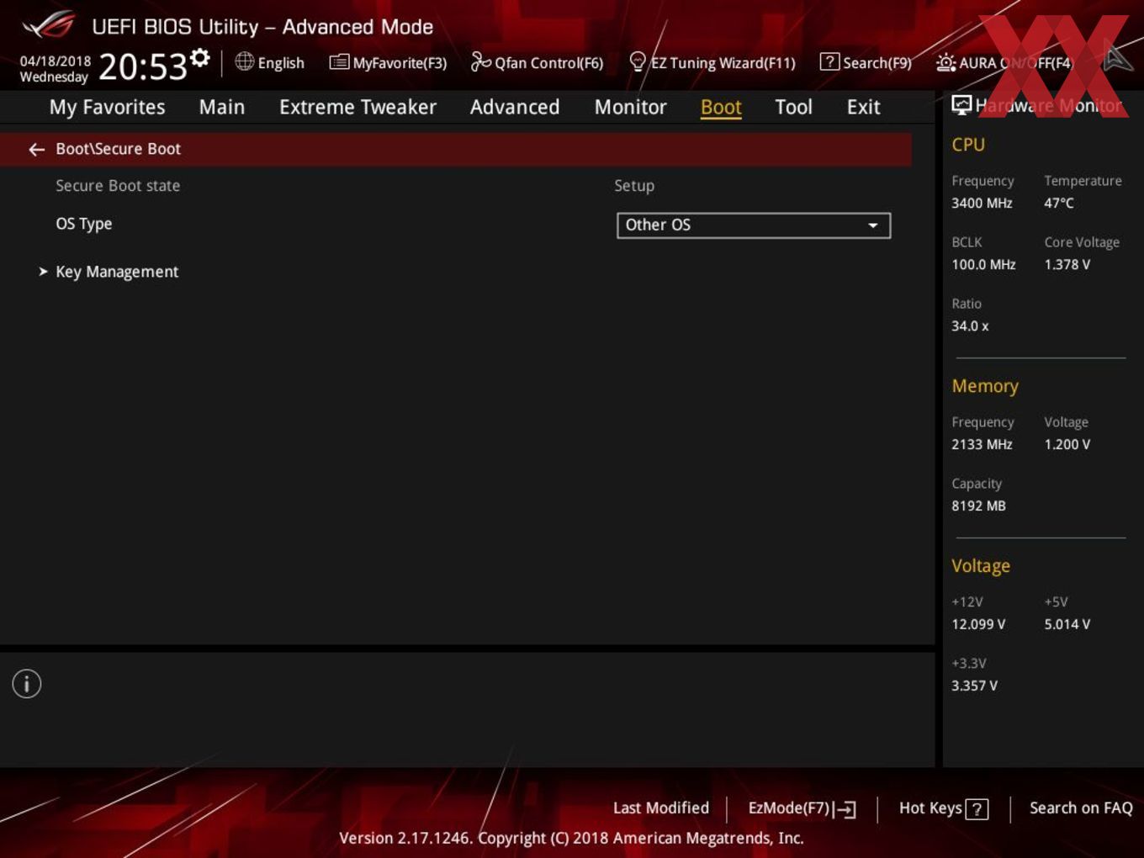Click the Memory section heading
1144x858 pixels.
tap(985, 386)
